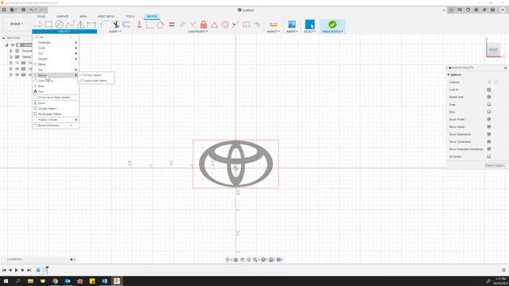Toggle the Show Dimensions checkbox

[x=489, y=134]
